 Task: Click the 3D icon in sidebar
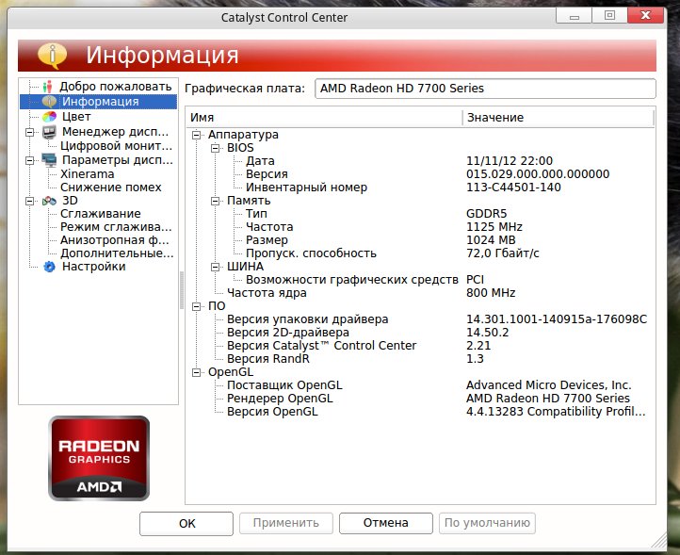(49, 201)
